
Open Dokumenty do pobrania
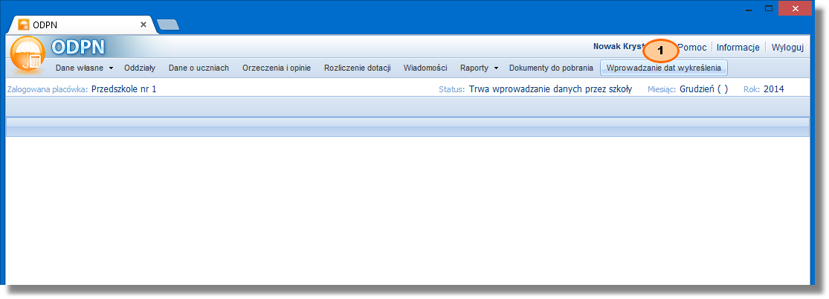(551, 68)
